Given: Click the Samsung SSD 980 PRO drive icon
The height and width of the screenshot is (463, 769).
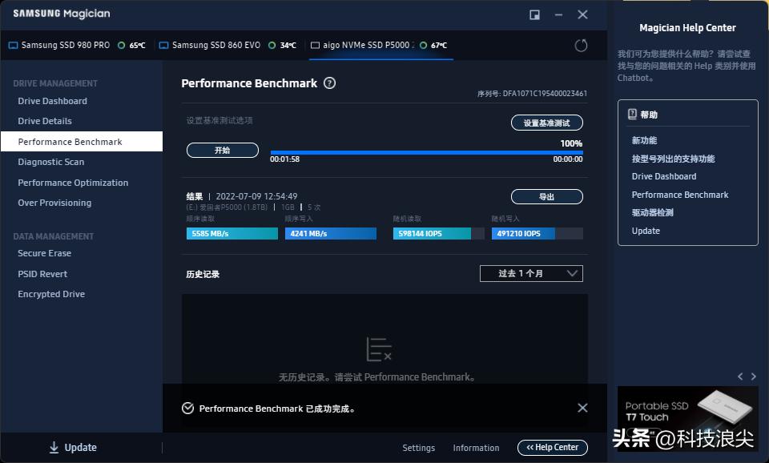Looking at the screenshot, I should 13,46.
